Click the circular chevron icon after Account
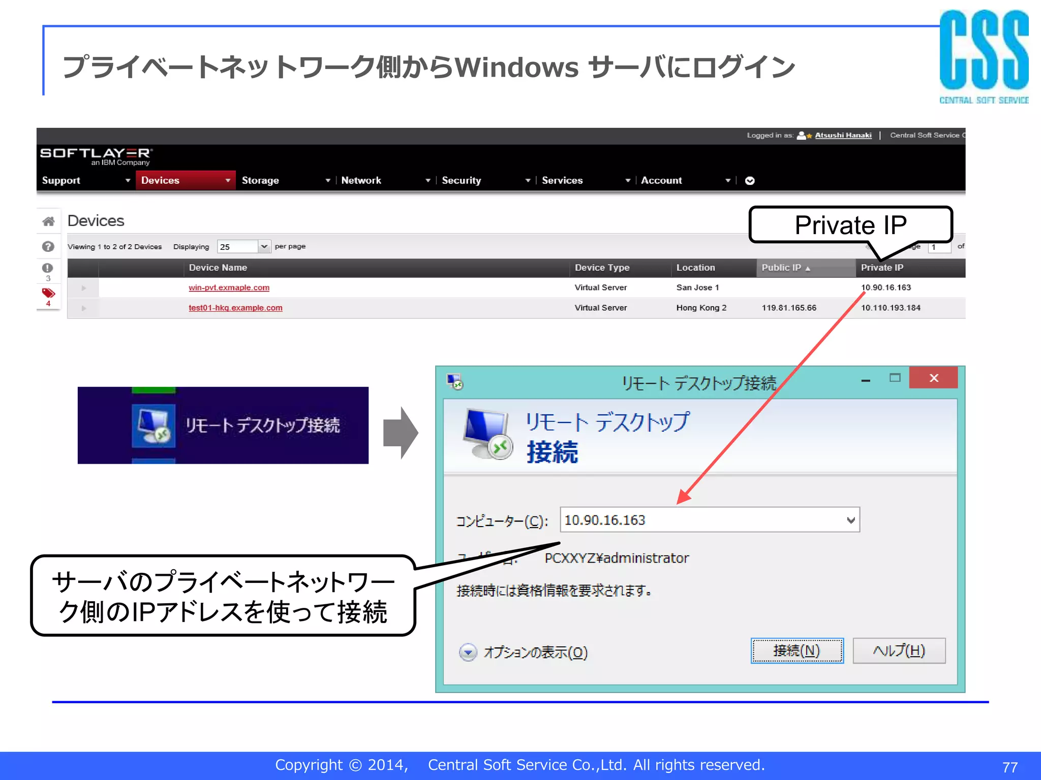1041x780 pixels. tap(750, 181)
